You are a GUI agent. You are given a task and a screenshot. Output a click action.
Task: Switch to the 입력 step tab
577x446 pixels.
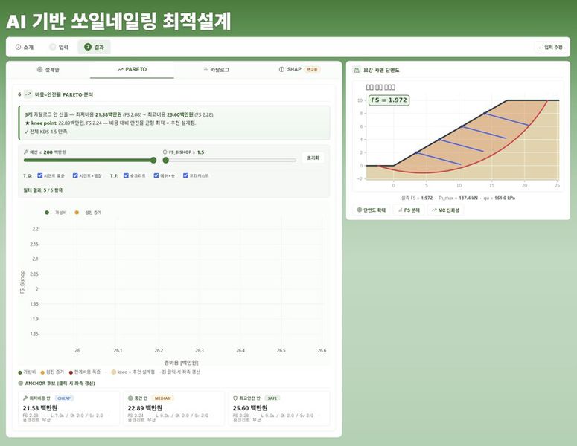pos(59,47)
